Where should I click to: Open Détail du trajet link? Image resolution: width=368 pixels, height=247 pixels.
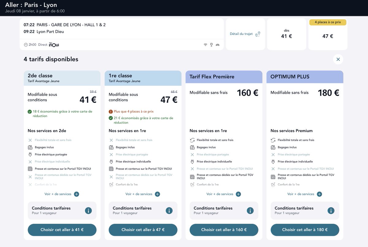[x=241, y=34]
